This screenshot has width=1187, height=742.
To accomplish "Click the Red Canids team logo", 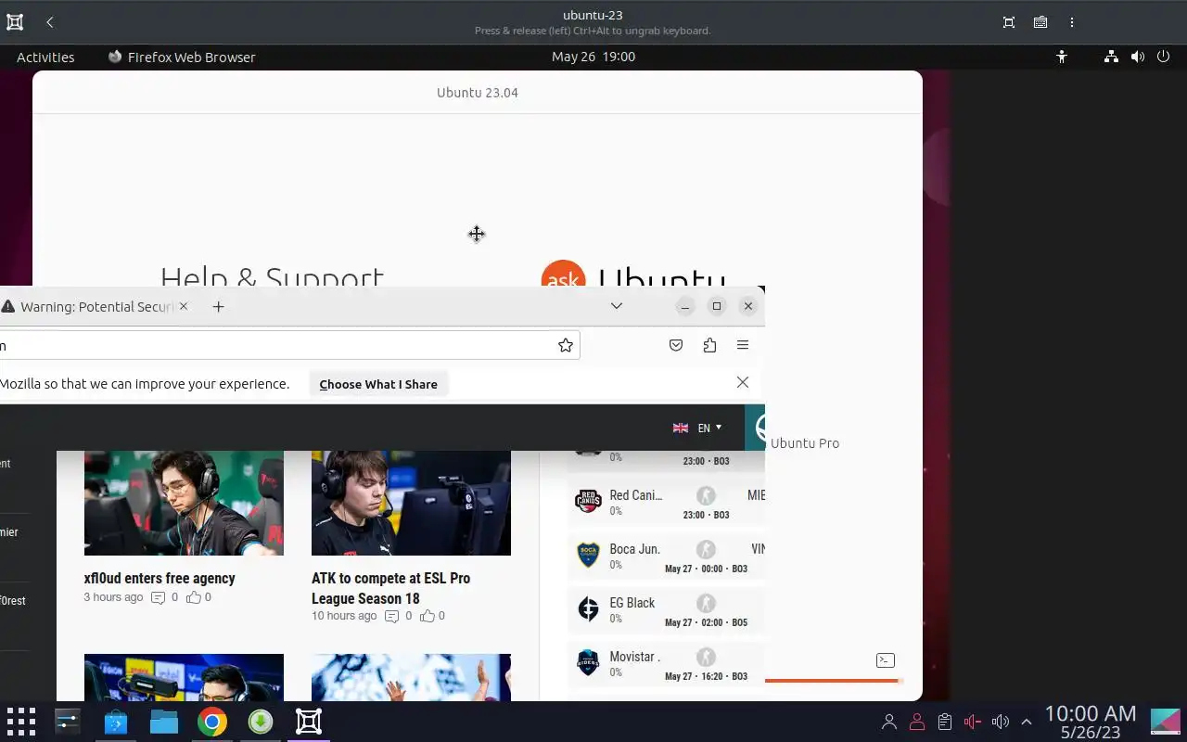I will click(589, 502).
